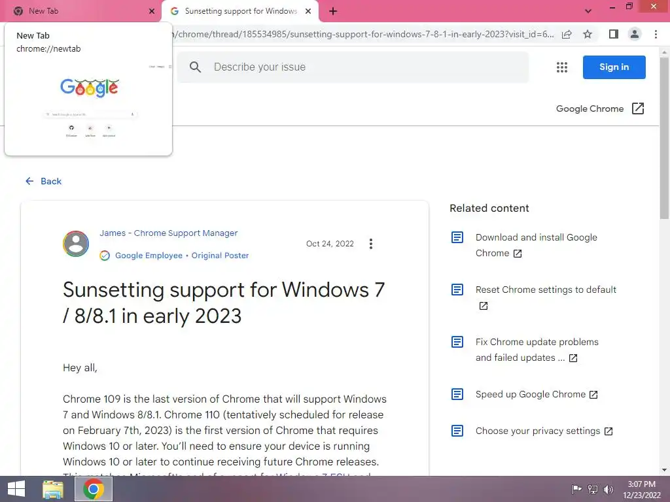Switch to the New Tab browser tab

[81, 11]
